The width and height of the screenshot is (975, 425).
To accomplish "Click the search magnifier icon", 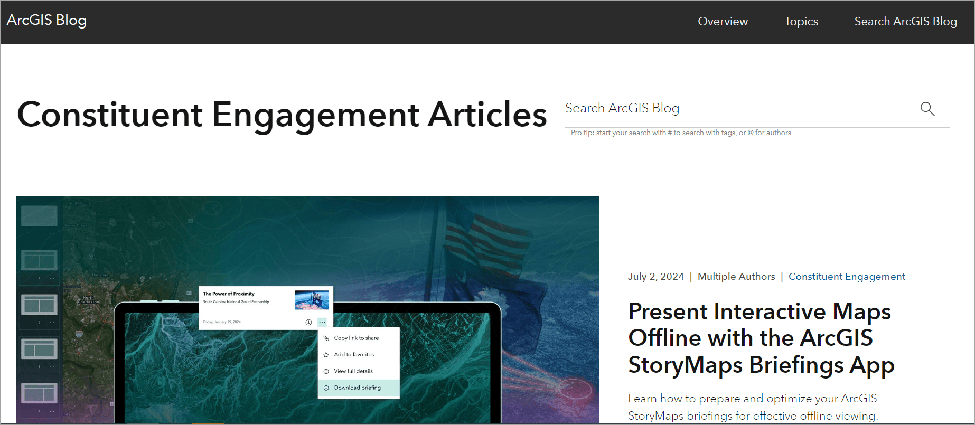I will (x=927, y=109).
